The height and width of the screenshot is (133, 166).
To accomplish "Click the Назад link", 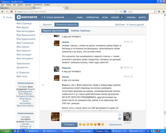I will coord(8,17).
